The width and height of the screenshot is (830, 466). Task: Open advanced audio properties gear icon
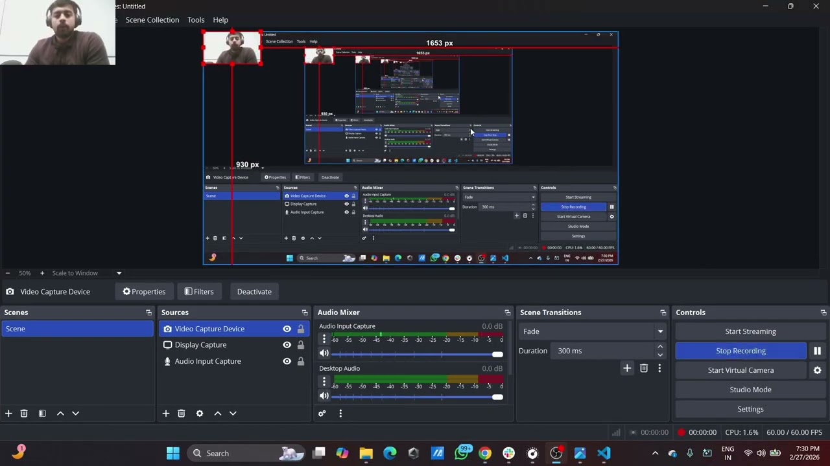pos(322,414)
